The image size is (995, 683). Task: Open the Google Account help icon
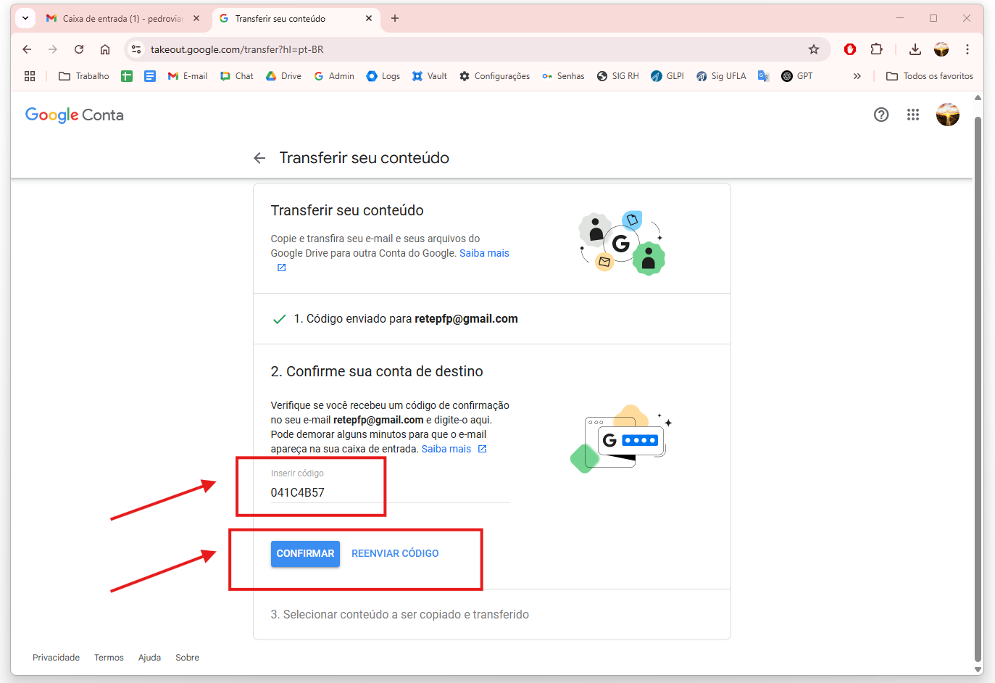coord(880,115)
